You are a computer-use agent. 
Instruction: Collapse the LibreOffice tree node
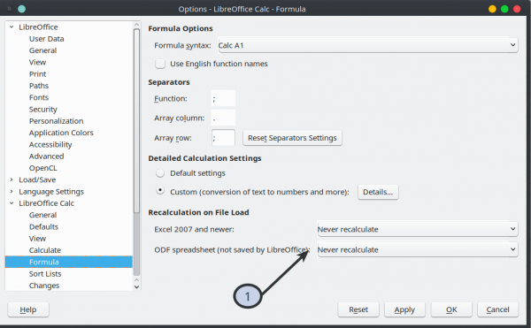[x=12, y=27]
